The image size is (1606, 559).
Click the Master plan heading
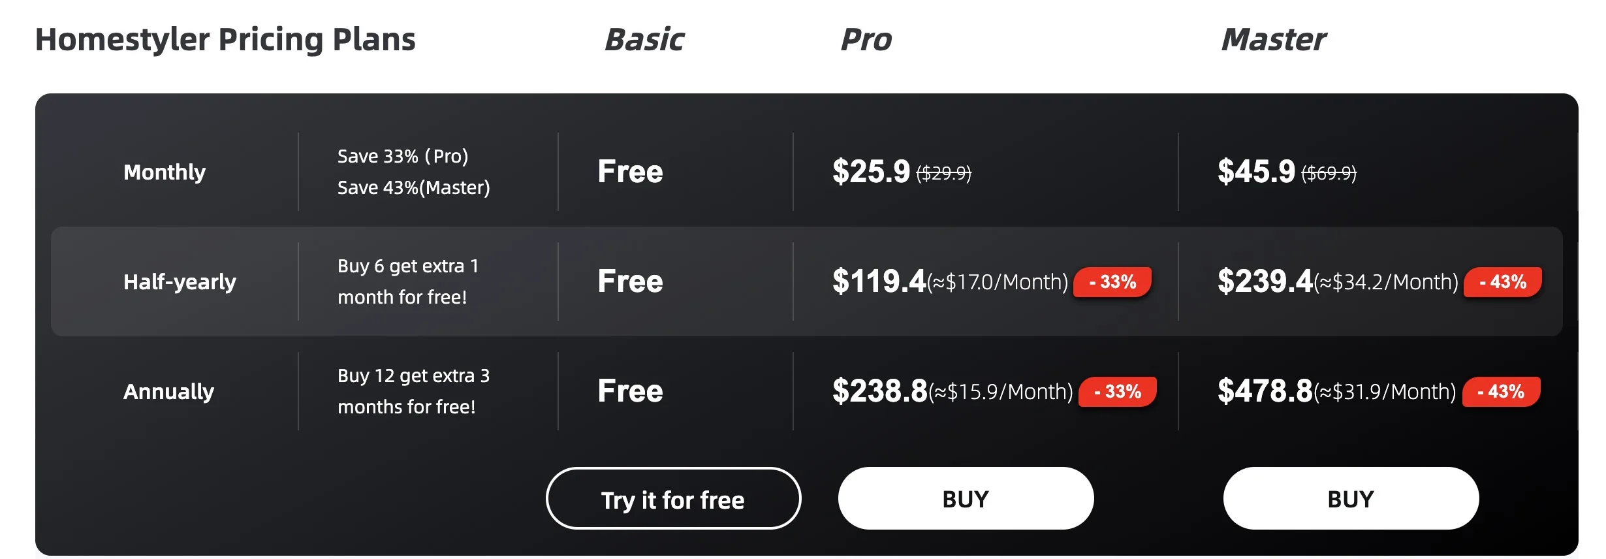click(x=1274, y=39)
